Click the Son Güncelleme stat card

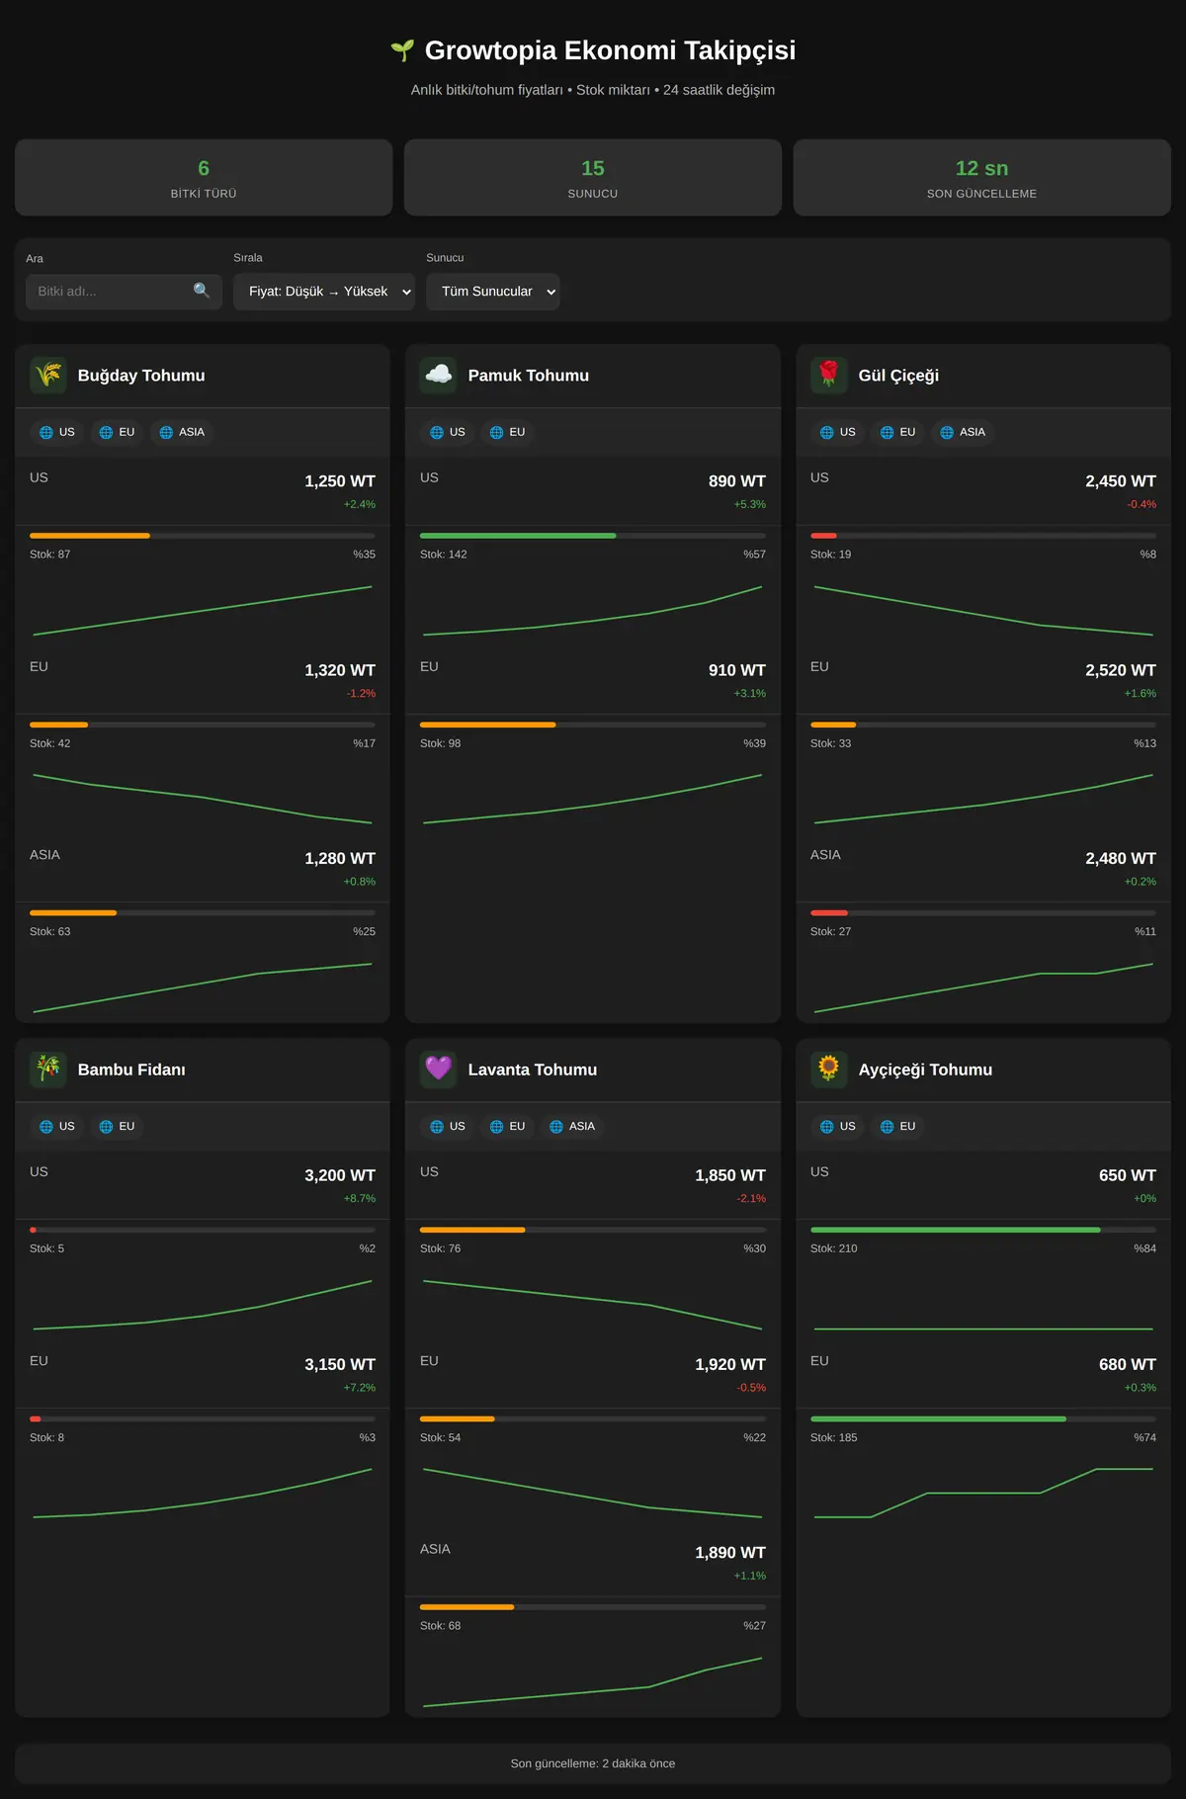tap(982, 178)
